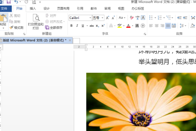Open the font name dropdown arrow
196x131 pixels.
click(90, 18)
